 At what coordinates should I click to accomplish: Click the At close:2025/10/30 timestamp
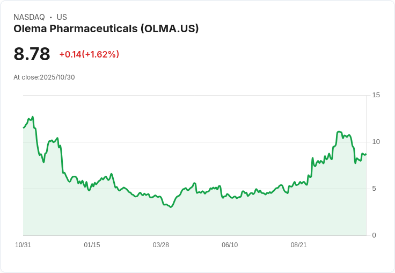pos(44,77)
